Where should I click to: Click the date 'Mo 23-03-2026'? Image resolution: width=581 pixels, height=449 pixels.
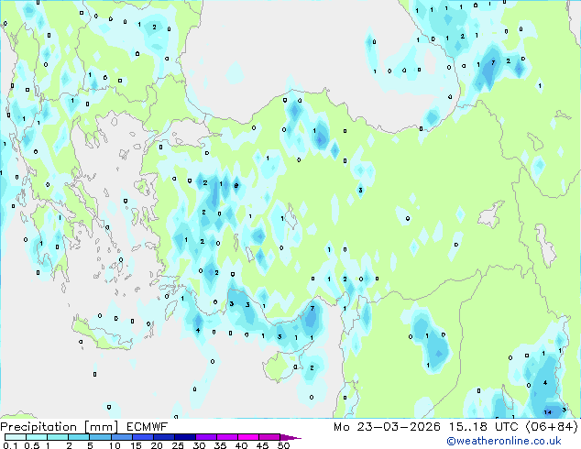388,427
